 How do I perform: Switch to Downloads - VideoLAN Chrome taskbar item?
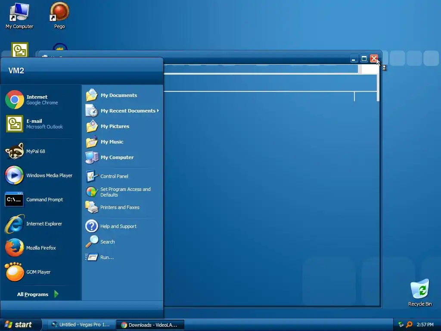point(150,325)
